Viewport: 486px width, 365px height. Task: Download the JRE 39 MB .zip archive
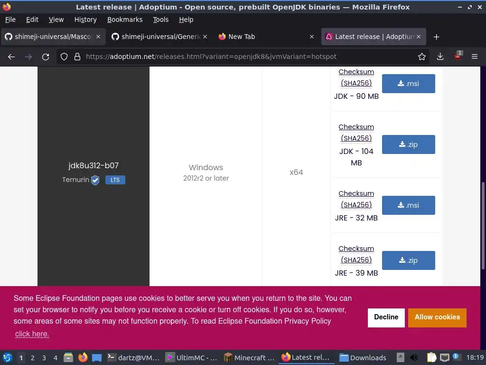pyautogui.click(x=408, y=260)
